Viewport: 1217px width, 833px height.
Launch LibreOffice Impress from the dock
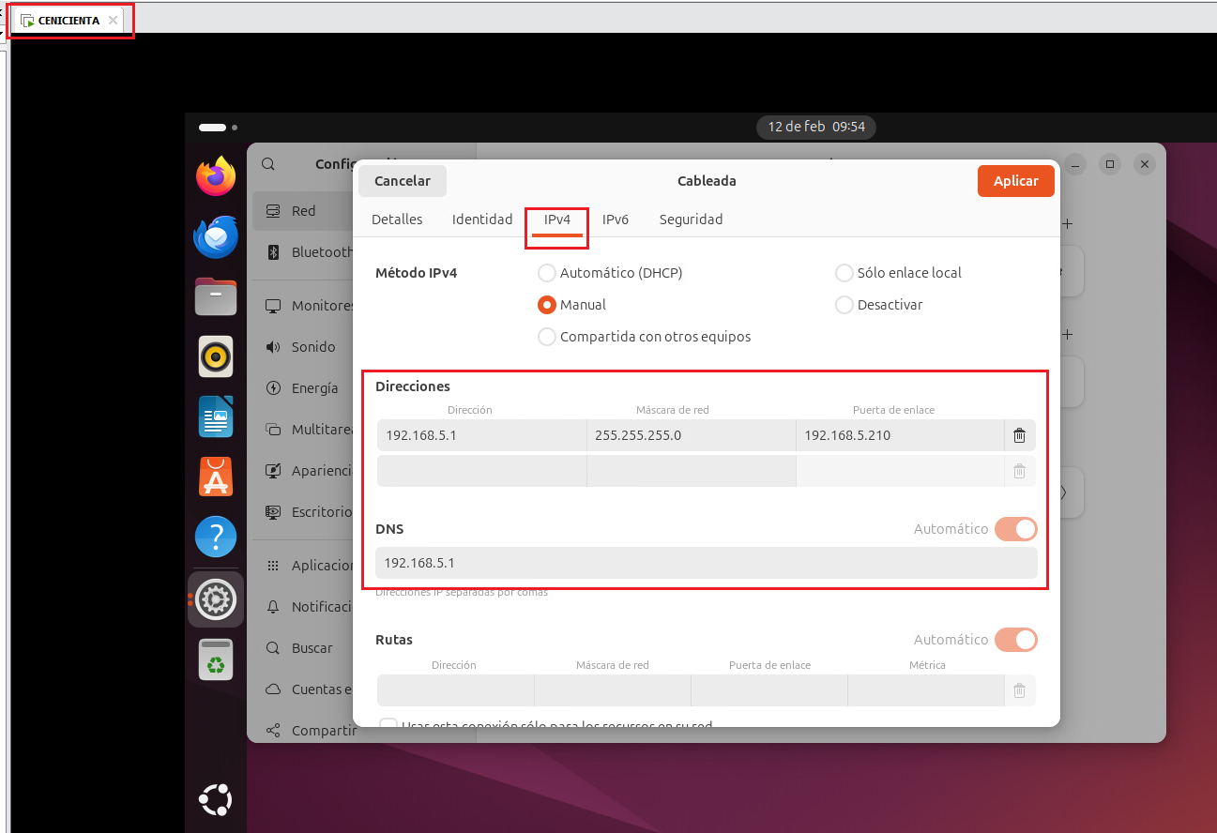click(x=215, y=416)
